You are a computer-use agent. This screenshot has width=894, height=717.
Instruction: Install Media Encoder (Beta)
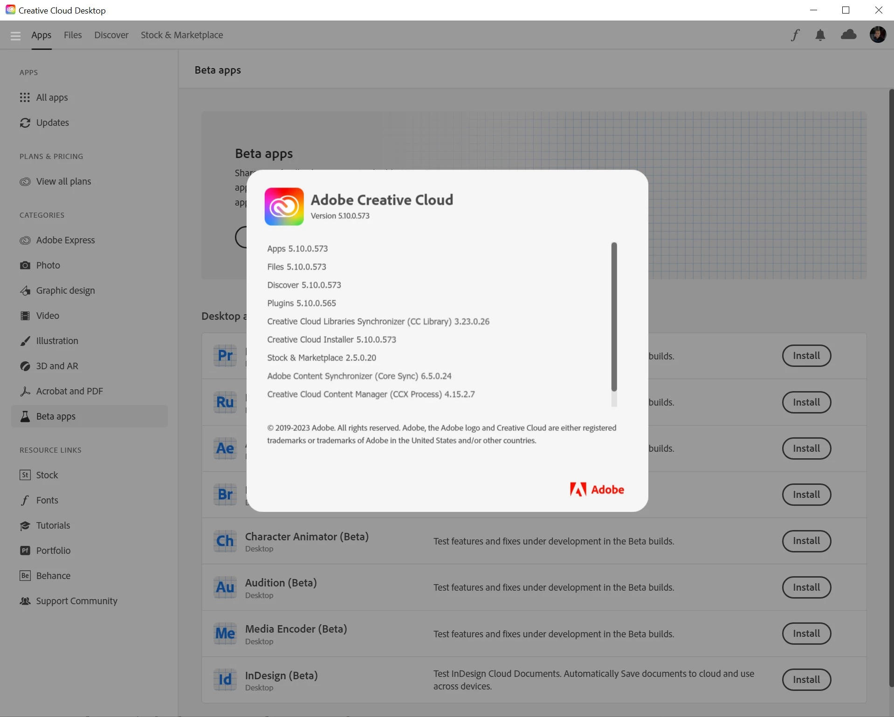[x=806, y=634]
